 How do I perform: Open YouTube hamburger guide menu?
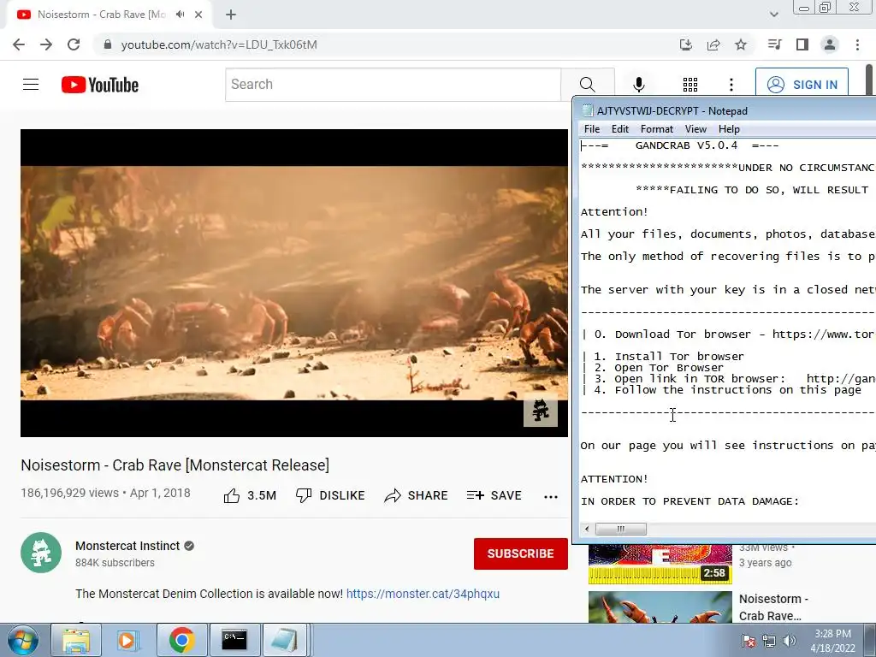click(x=31, y=85)
